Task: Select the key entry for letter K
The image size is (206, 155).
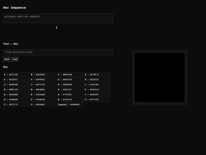Action: tap(70, 85)
